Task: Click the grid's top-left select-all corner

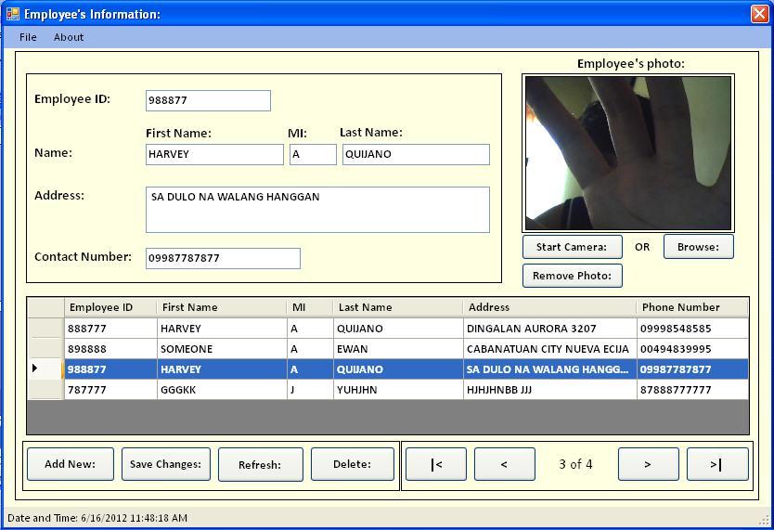Action: [x=45, y=307]
